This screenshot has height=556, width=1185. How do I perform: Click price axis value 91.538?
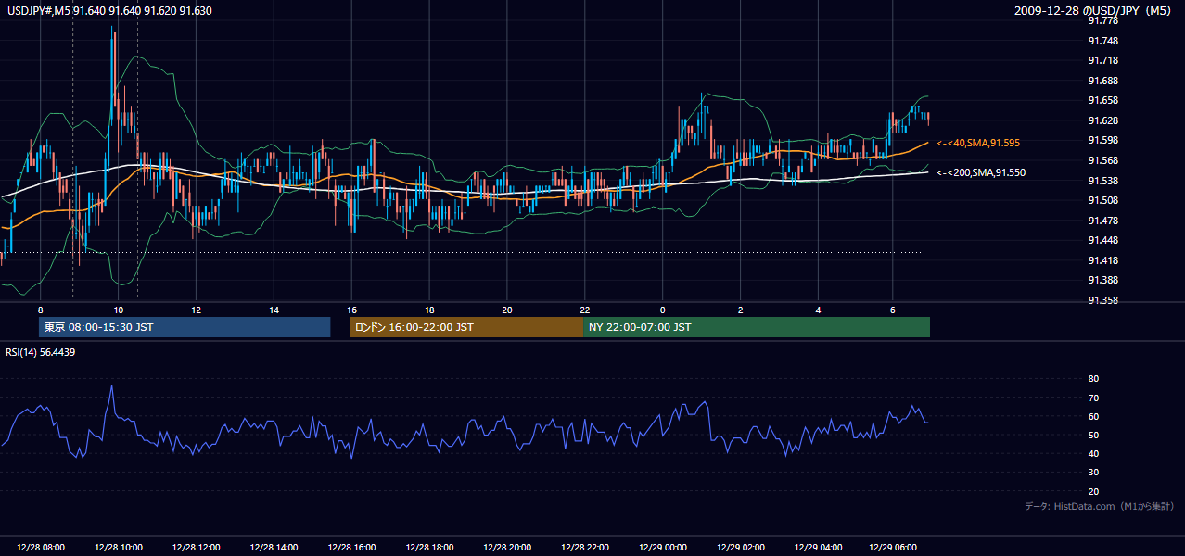click(x=1102, y=180)
